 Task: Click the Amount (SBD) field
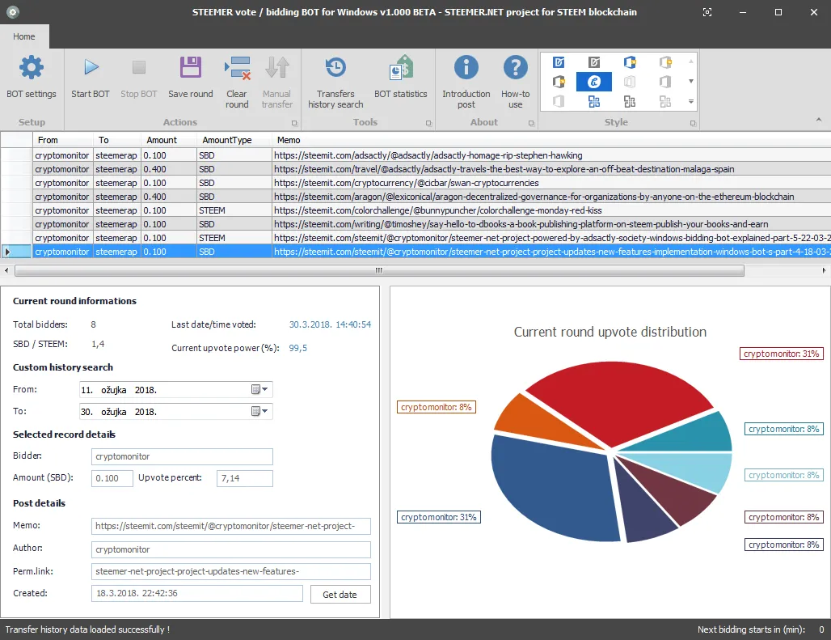click(x=112, y=478)
